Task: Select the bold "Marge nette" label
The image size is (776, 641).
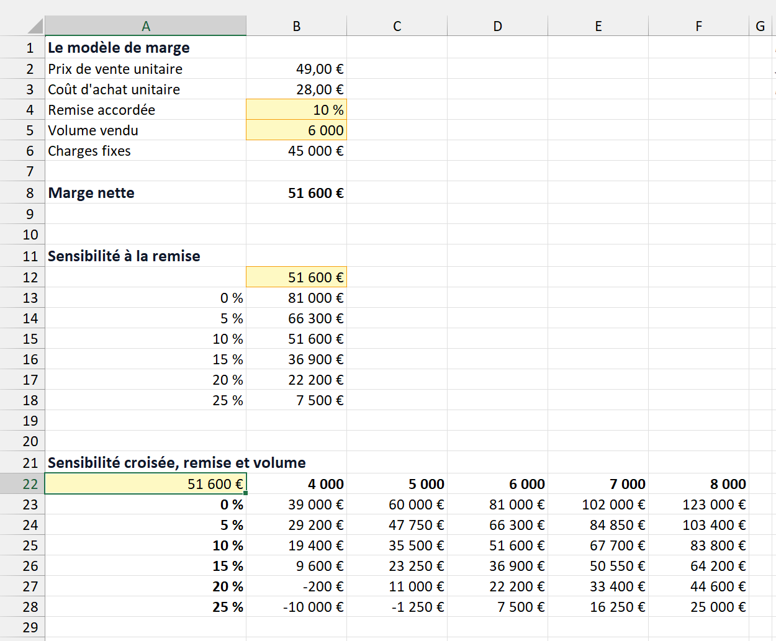Action: point(91,193)
